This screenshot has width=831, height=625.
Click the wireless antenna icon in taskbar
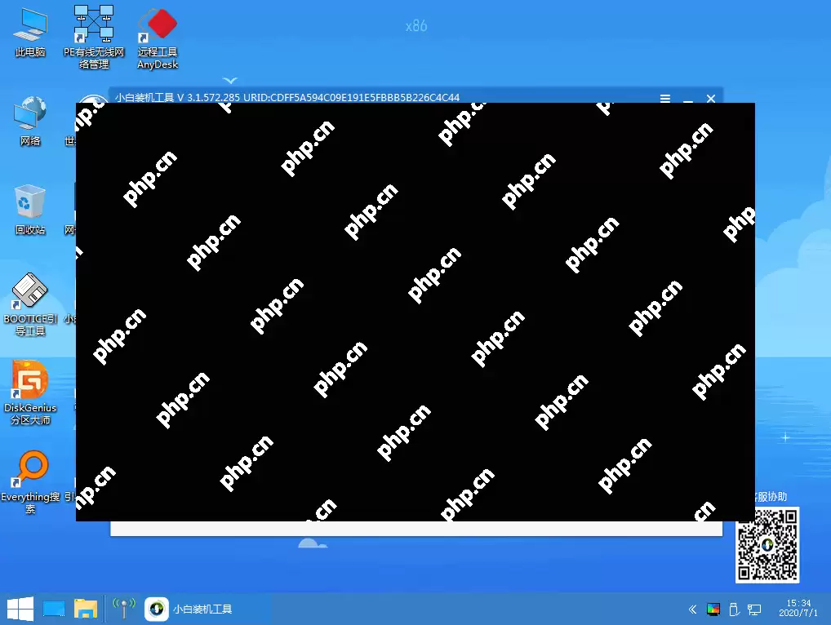click(123, 608)
